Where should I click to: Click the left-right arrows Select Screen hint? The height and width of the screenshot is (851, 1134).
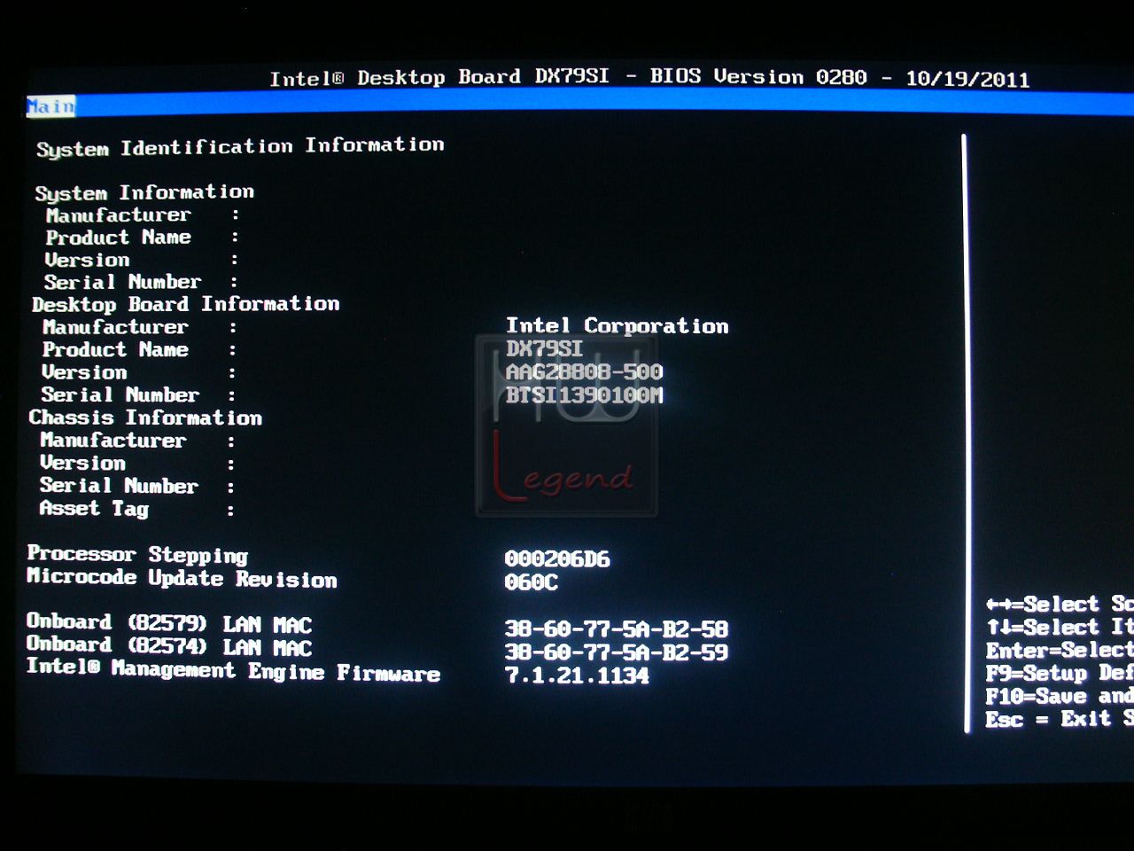tap(1060, 605)
